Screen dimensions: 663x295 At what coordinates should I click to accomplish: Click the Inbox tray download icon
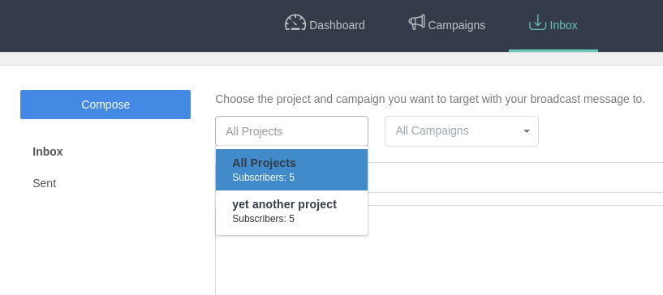[537, 23]
